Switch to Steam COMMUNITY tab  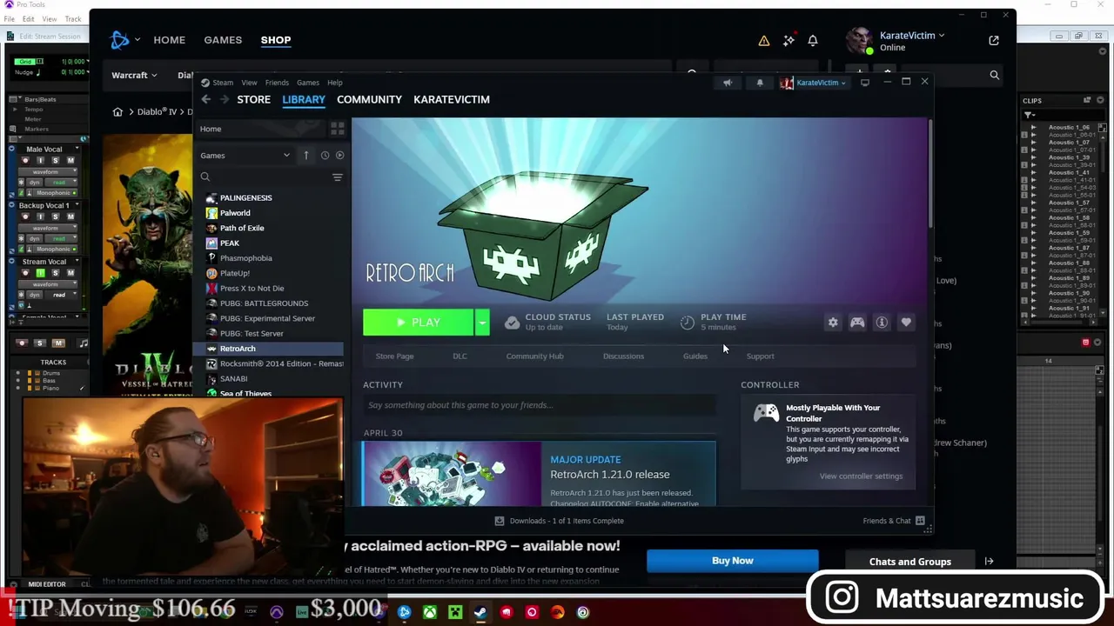click(x=369, y=99)
